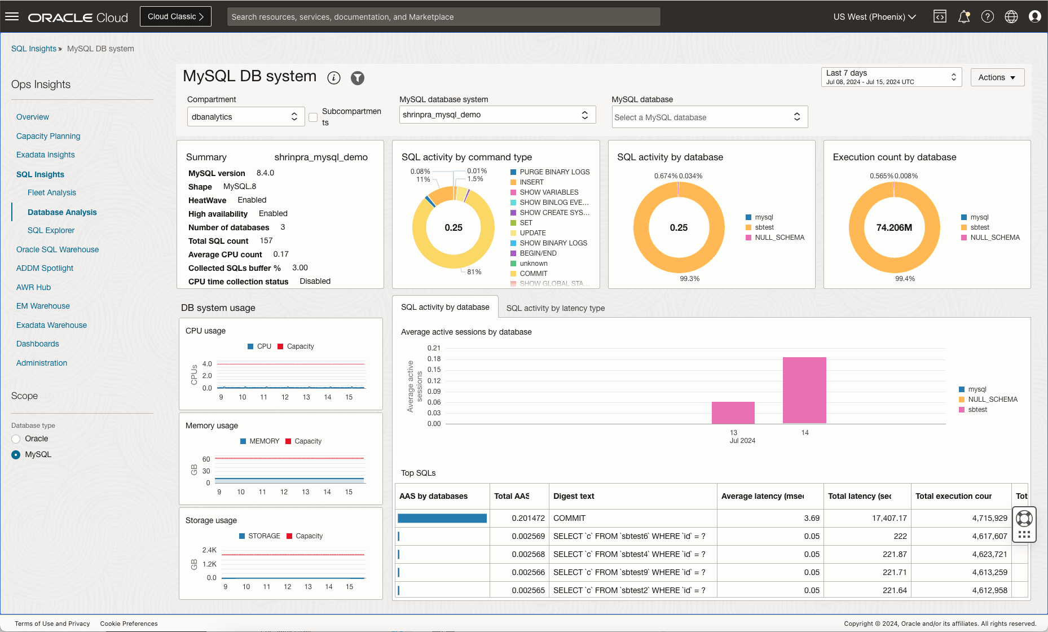Select the Oracle database type radio button
This screenshot has width=1048, height=632.
tap(15, 438)
